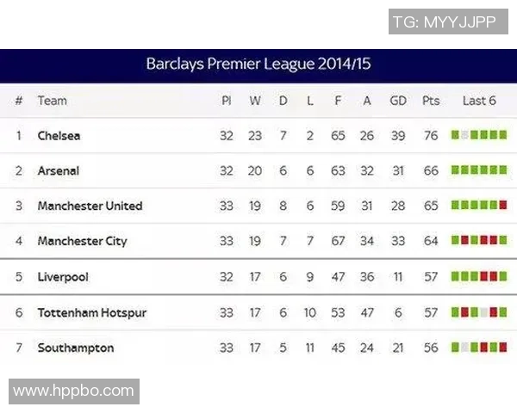Sort by the Team column header
The image size is (517, 413).
click(52, 101)
